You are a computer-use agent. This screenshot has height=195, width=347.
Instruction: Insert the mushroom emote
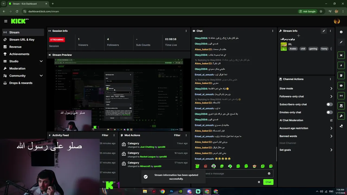[254, 166]
